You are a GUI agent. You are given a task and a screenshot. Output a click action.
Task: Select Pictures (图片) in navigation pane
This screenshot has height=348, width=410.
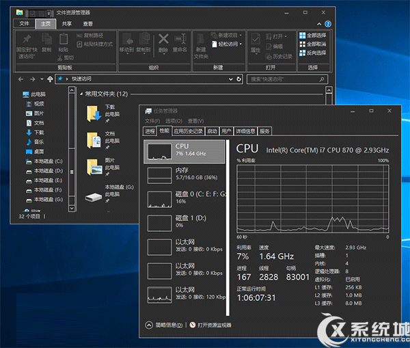tap(35, 113)
